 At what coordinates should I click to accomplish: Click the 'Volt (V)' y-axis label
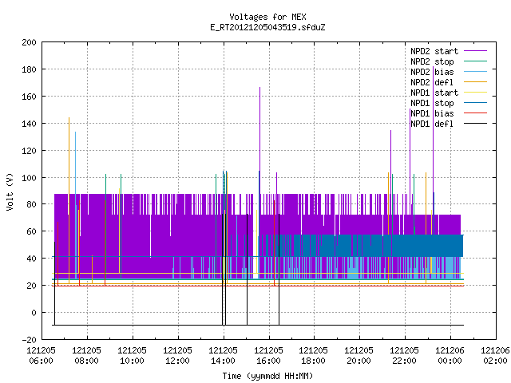10,191
